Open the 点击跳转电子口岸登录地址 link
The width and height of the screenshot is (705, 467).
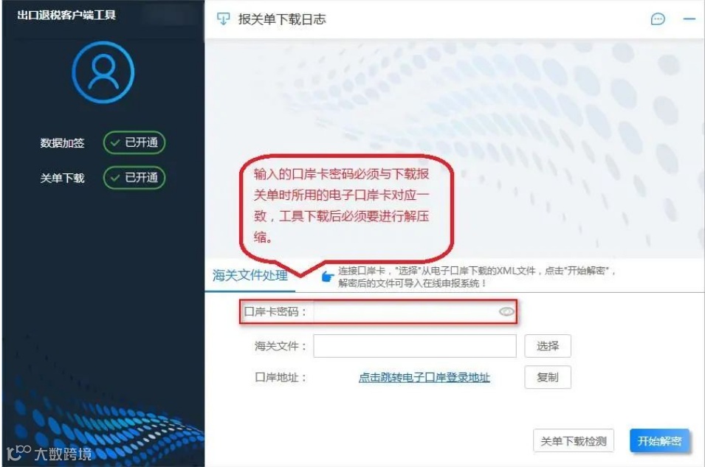click(424, 377)
